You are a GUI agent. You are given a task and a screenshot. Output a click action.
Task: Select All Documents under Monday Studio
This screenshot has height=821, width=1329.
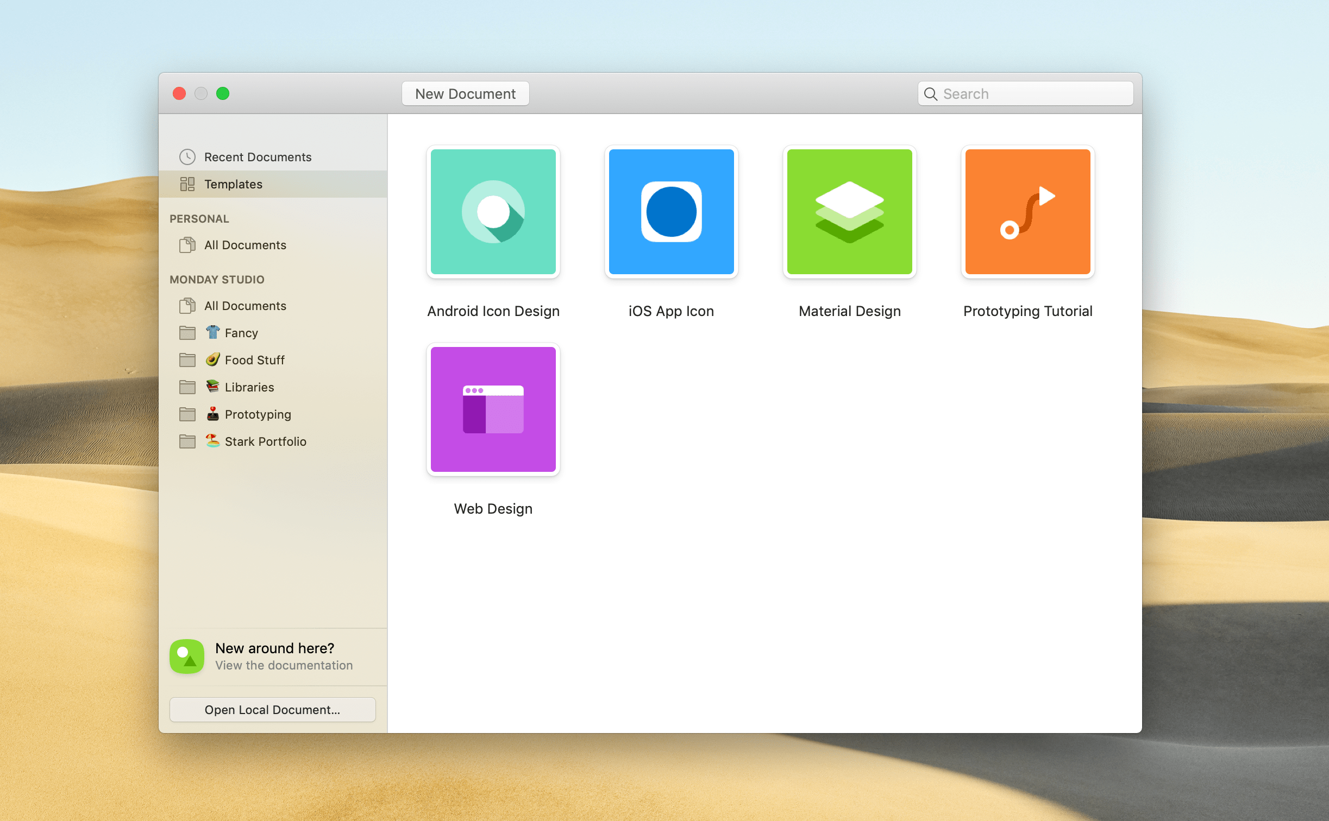245,306
